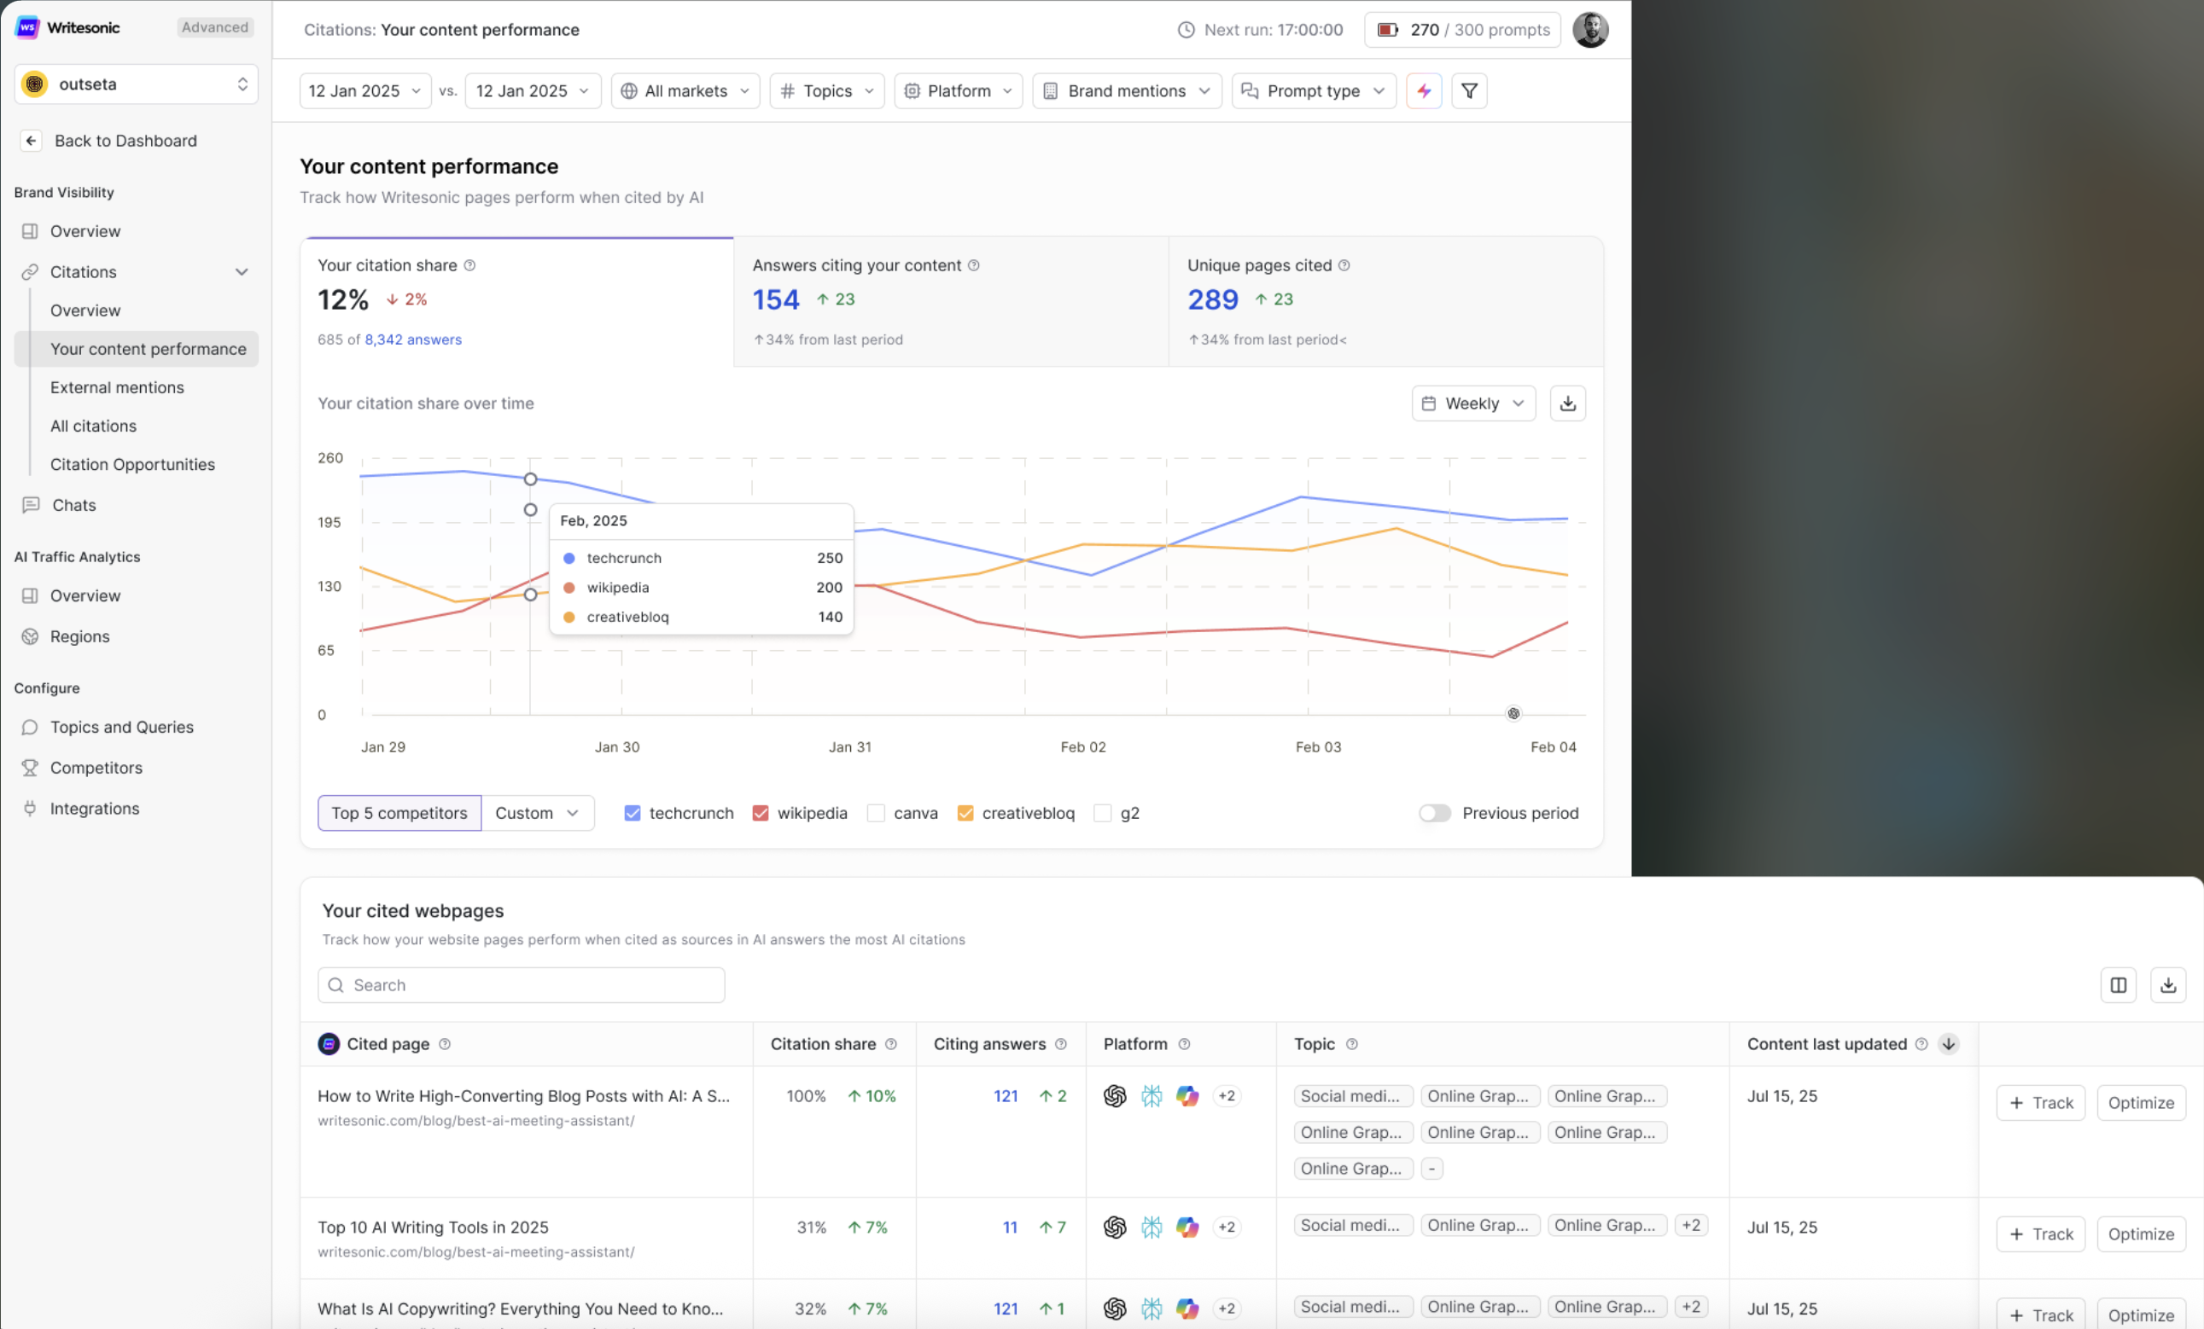Toggle the Previous period switch

click(1434, 813)
